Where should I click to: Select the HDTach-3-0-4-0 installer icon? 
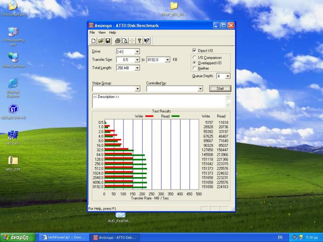13,112
